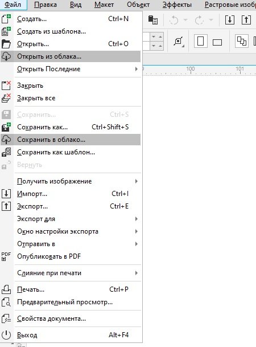This screenshot has height=347, width=256.
Task: Click the Paste clipboard icon in the toolbar
Action: tap(153, 20)
